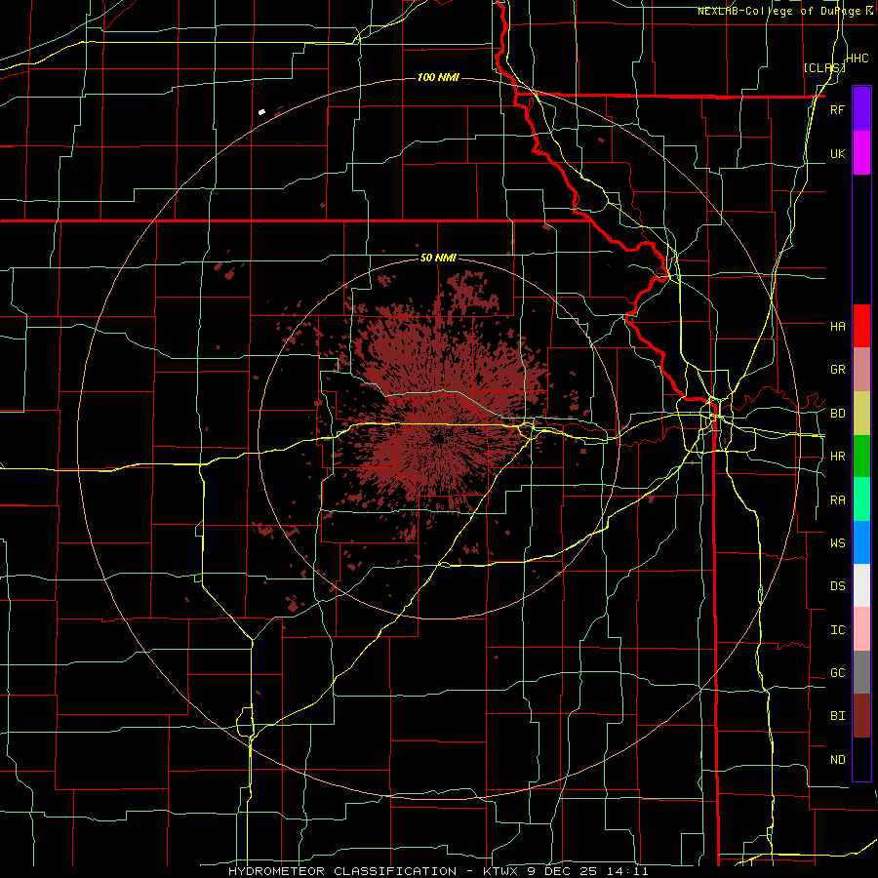
Task: Click the RA light green swatch
Action: coord(861,499)
